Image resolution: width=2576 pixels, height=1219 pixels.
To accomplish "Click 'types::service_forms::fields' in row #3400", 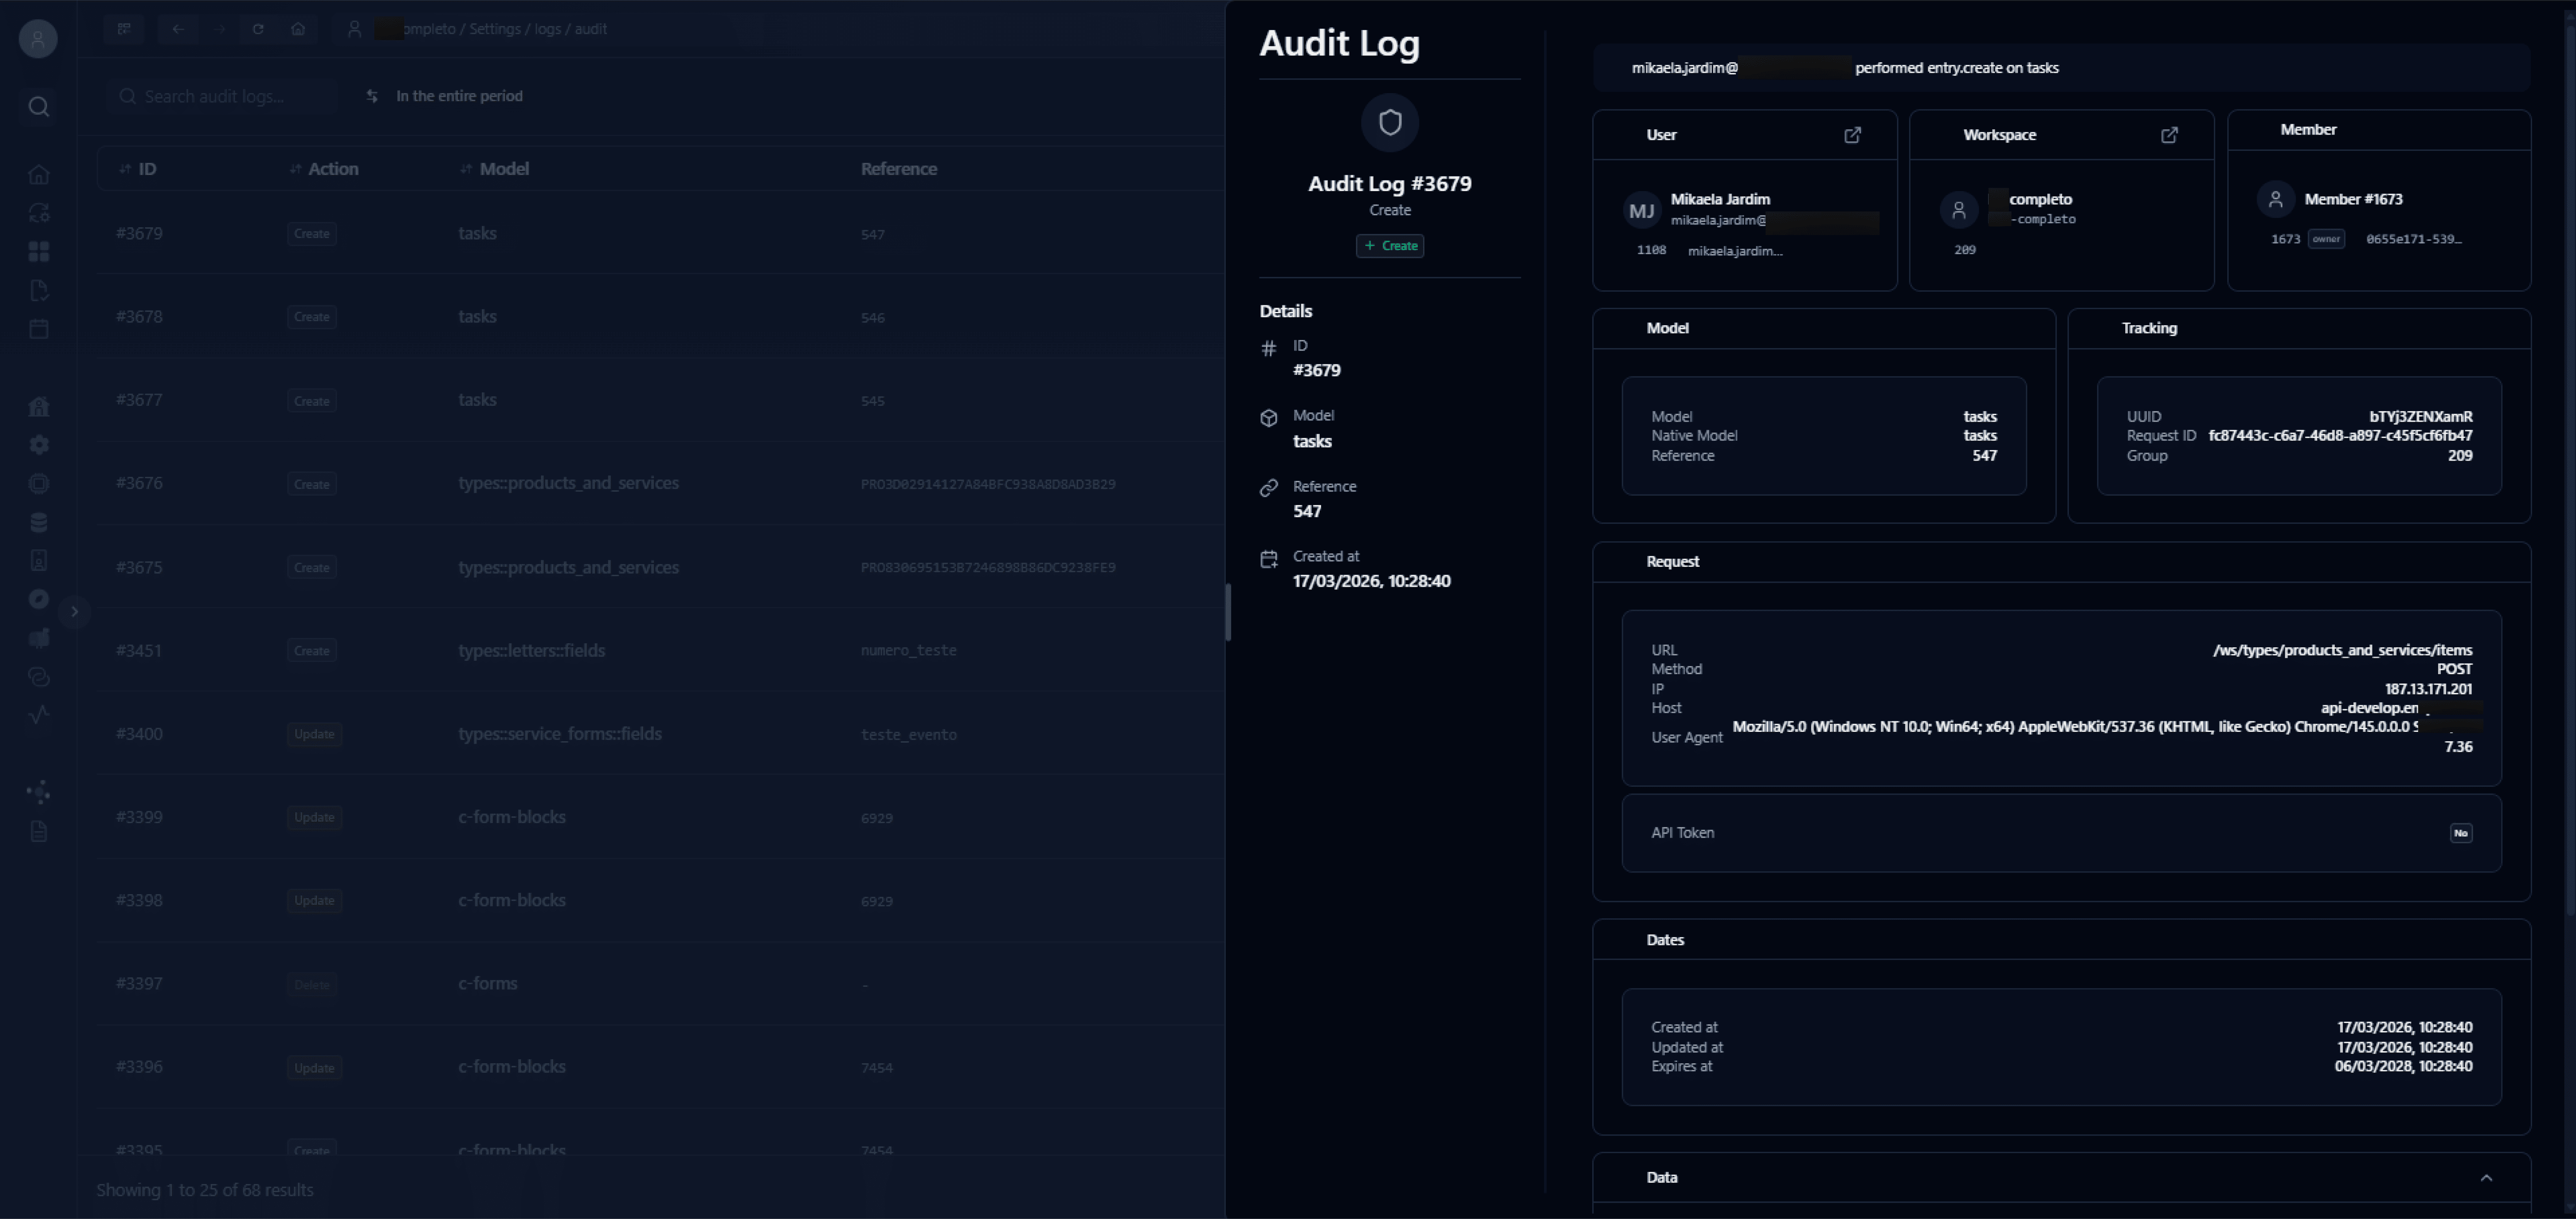I will 560,734.
